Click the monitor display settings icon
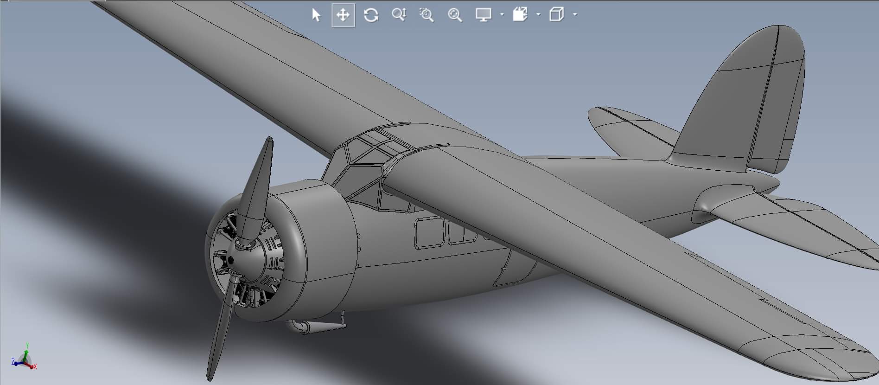879x385 pixels. (x=484, y=15)
